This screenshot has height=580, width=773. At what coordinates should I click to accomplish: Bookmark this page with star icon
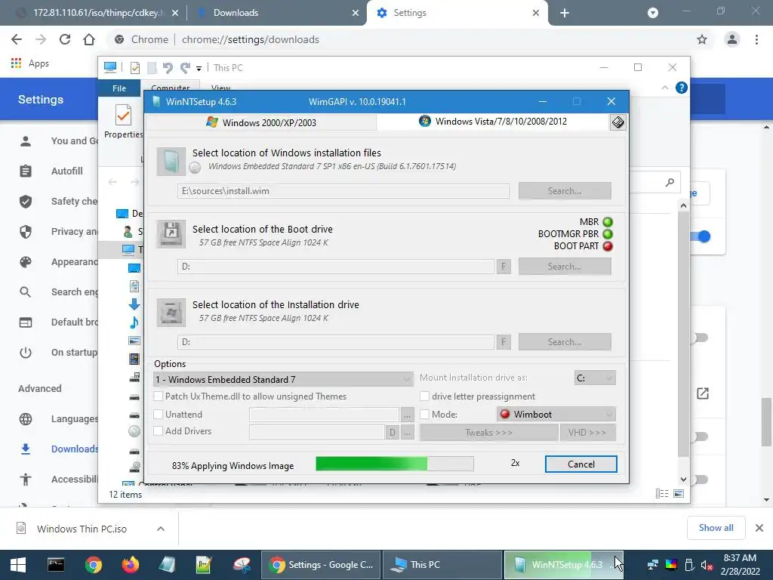[x=702, y=39]
